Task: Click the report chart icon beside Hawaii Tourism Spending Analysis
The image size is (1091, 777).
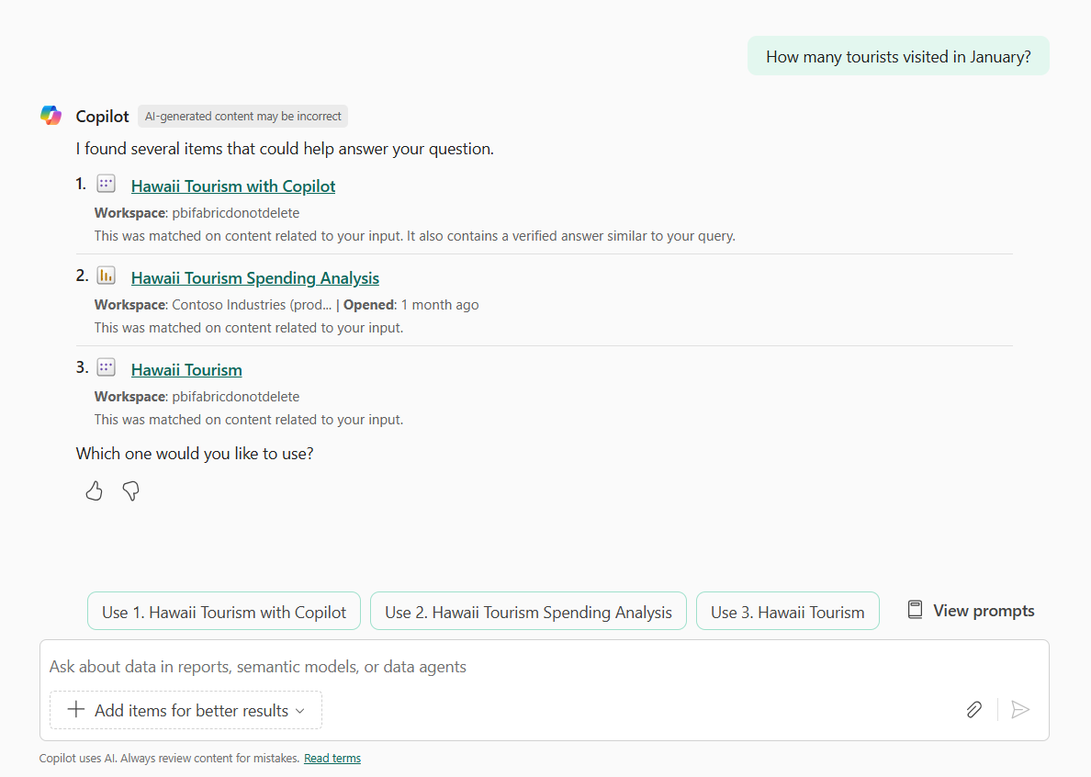Action: (x=106, y=276)
